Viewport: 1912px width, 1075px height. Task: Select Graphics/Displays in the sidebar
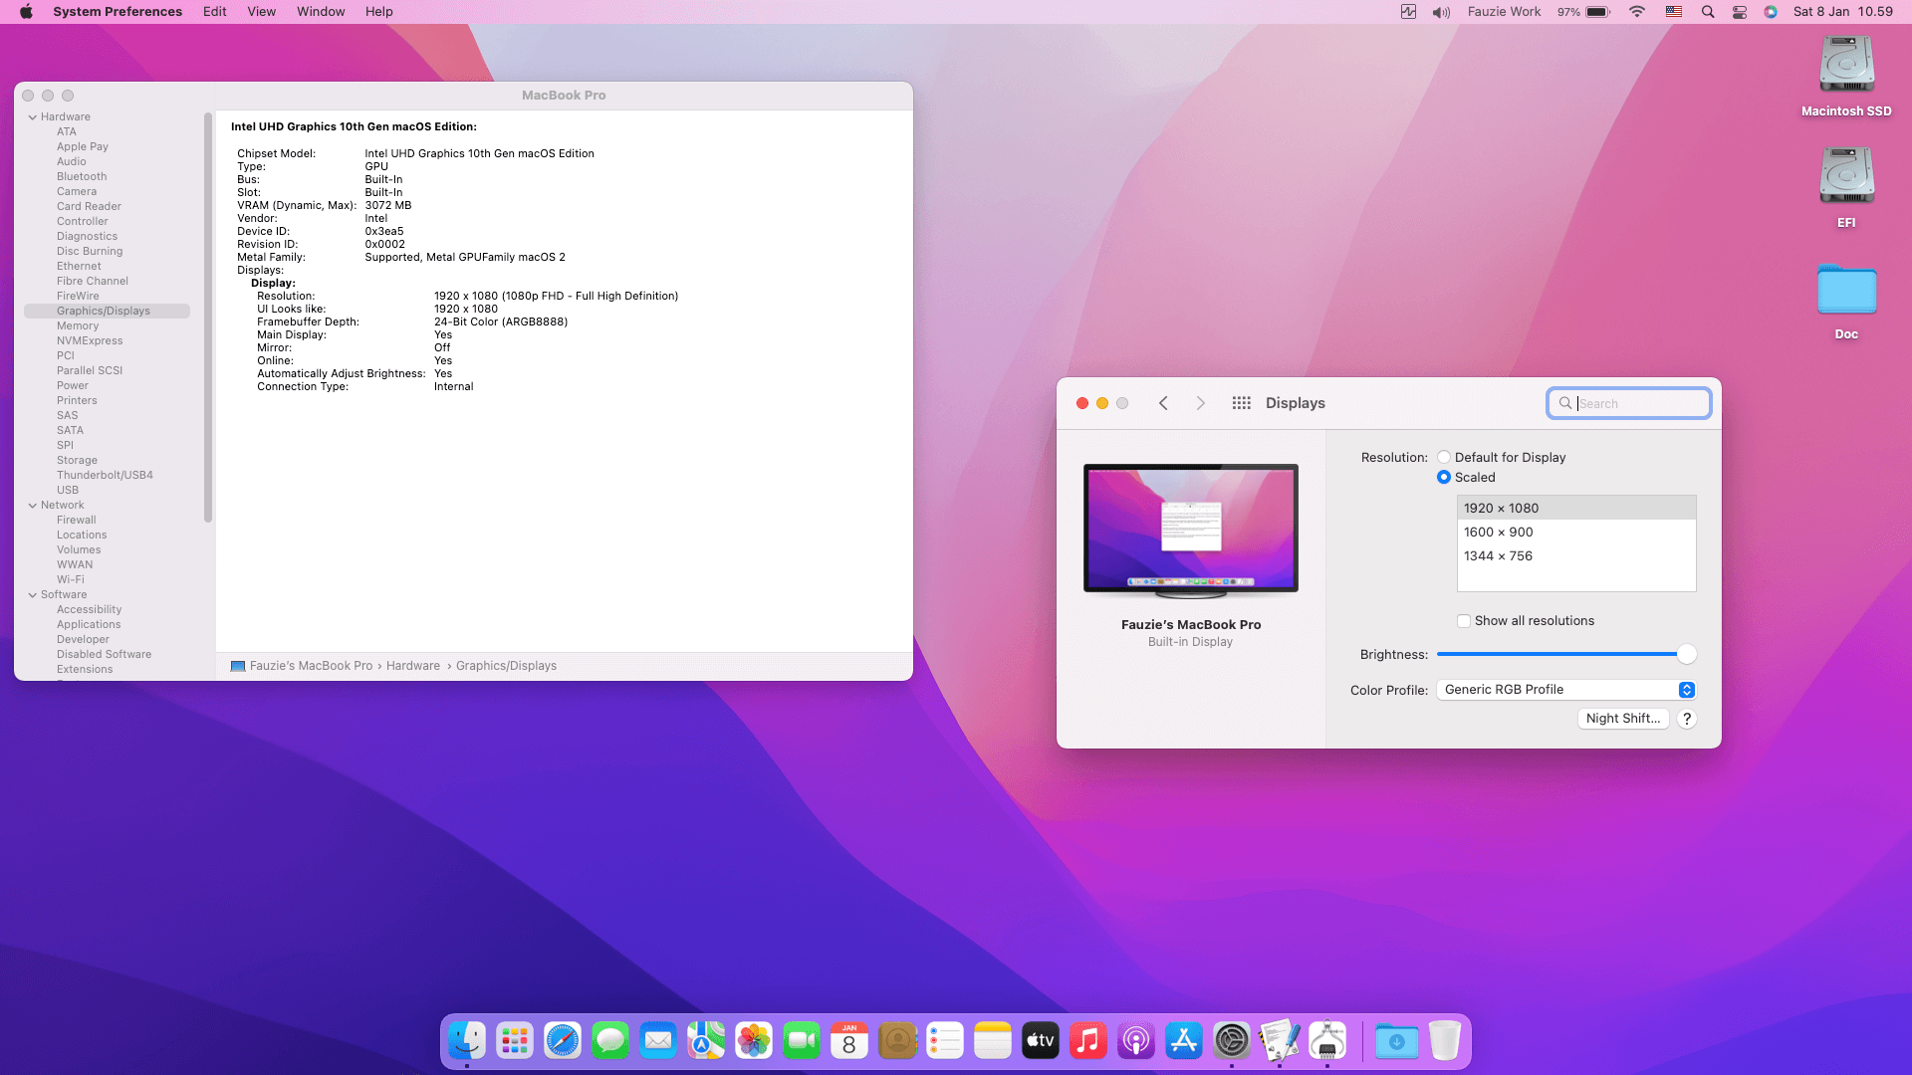click(108, 312)
